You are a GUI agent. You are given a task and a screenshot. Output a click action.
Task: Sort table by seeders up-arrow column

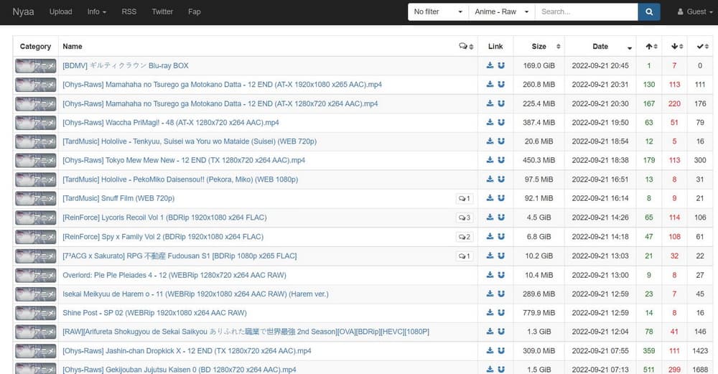[649, 47]
